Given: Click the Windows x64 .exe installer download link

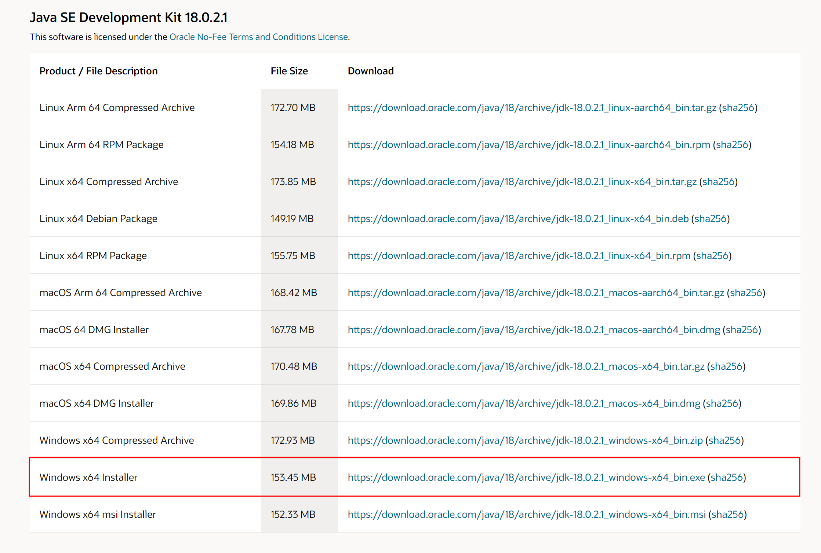Looking at the screenshot, I should (x=526, y=478).
